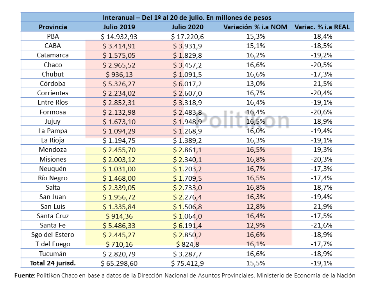
Task: Click the Total 24 jurisd. row label
Action: (x=53, y=263)
